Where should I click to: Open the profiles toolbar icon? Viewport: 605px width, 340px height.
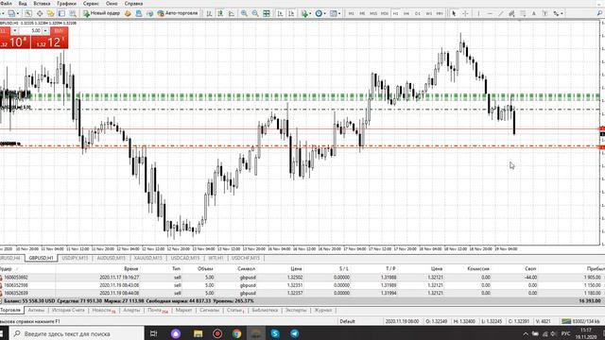(x=11, y=13)
